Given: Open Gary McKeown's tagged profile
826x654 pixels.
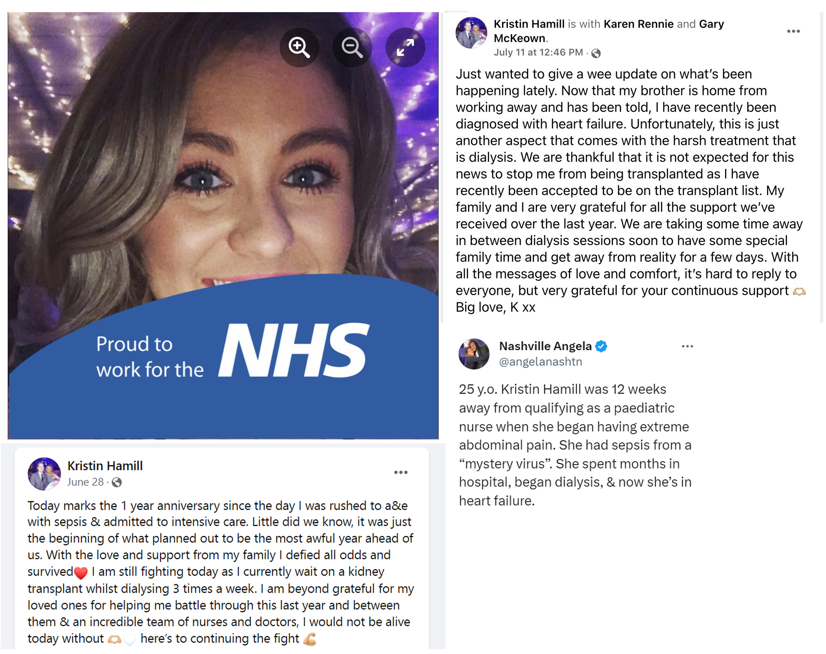Looking at the screenshot, I should (609, 31).
